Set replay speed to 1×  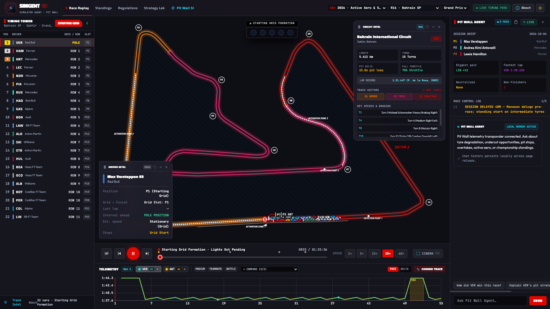coord(350,253)
